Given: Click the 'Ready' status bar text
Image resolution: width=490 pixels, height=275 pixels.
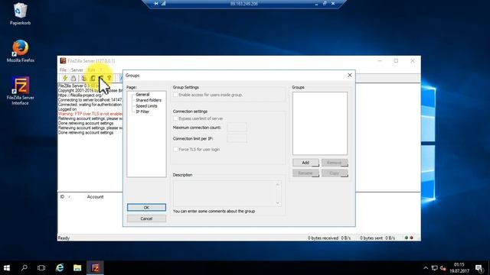Looking at the screenshot, I should [x=64, y=238].
